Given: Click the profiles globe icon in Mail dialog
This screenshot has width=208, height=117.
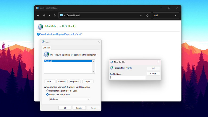Looking at the screenshot, I should click(46, 54).
